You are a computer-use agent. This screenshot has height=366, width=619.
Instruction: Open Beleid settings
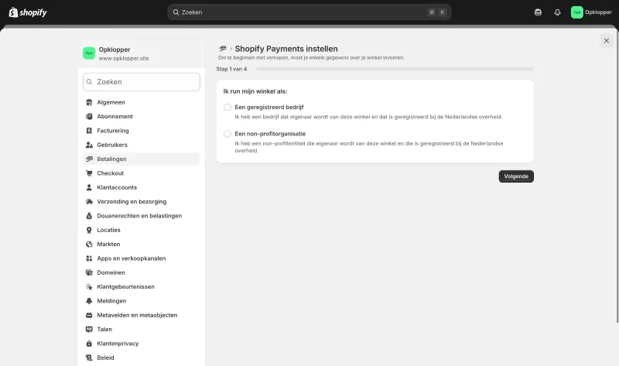coord(142,358)
